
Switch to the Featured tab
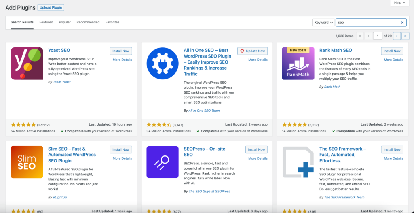pos(46,22)
